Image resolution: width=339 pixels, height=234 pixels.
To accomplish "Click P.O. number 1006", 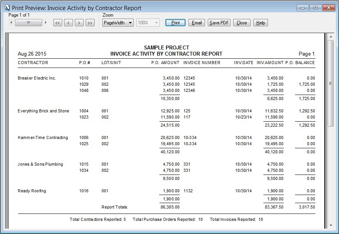I will (x=84, y=137).
